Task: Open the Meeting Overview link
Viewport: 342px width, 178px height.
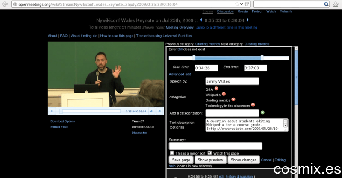Action: [180, 27]
